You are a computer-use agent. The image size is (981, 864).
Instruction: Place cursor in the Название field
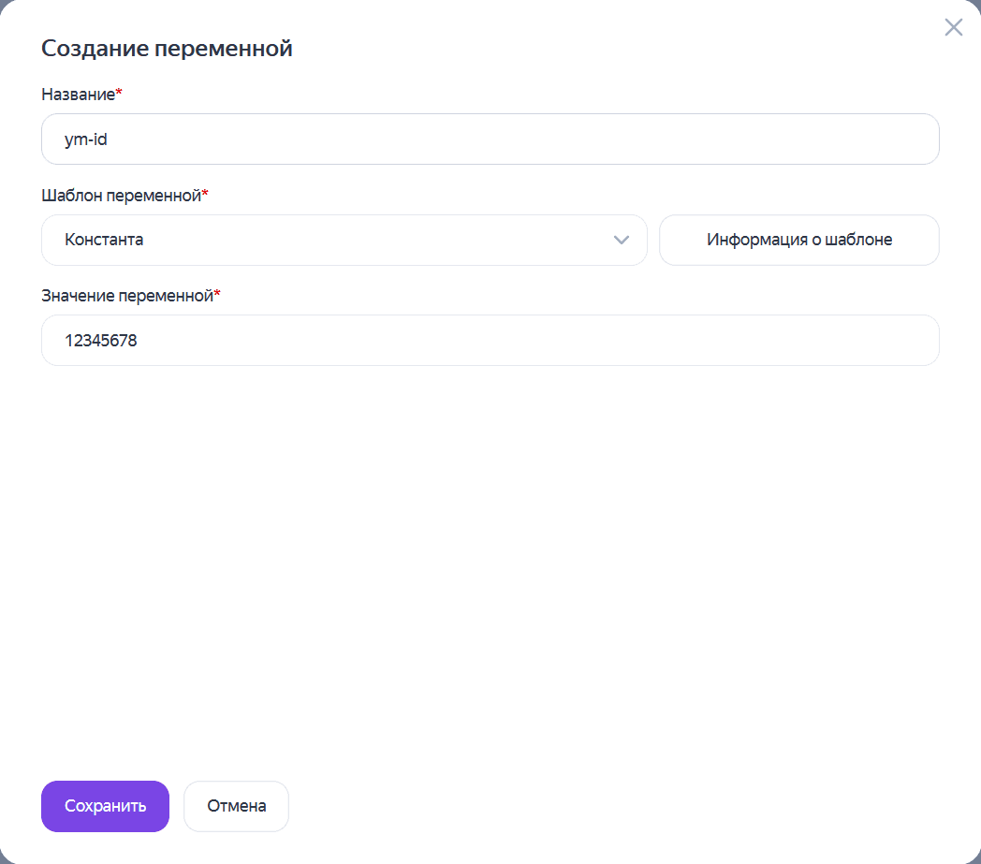(490, 139)
